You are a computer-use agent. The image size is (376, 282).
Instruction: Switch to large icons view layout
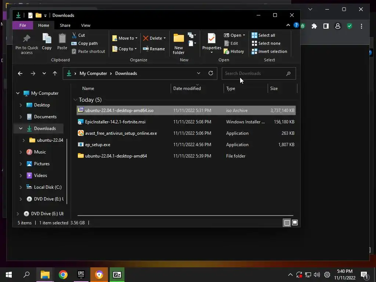pyautogui.click(x=295, y=223)
